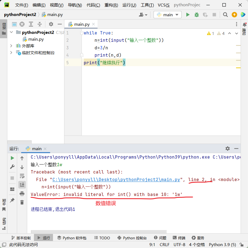The width and height of the screenshot is (248, 248).
Task: Click the yellow warning stripe in editor scrollbar
Action: tap(238, 68)
